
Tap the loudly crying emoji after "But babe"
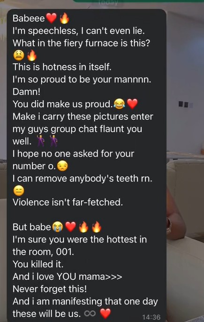pyautogui.click(x=58, y=227)
